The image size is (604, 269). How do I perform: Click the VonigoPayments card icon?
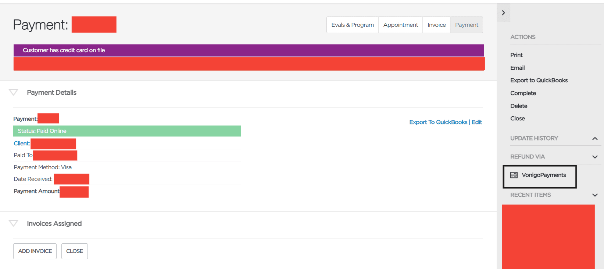(514, 175)
